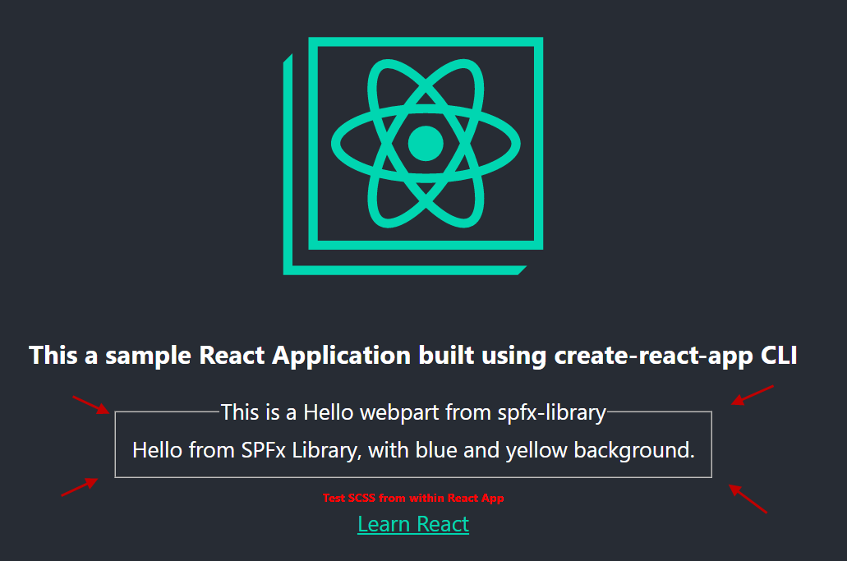Open the Learn React link

[x=413, y=523]
